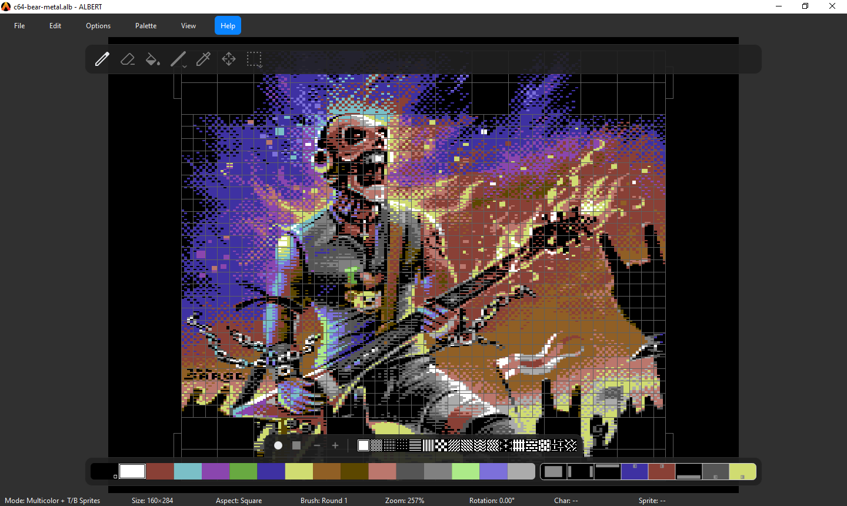Screen dimensions: 847x506
Task: Open the File menu
Action: pos(19,26)
